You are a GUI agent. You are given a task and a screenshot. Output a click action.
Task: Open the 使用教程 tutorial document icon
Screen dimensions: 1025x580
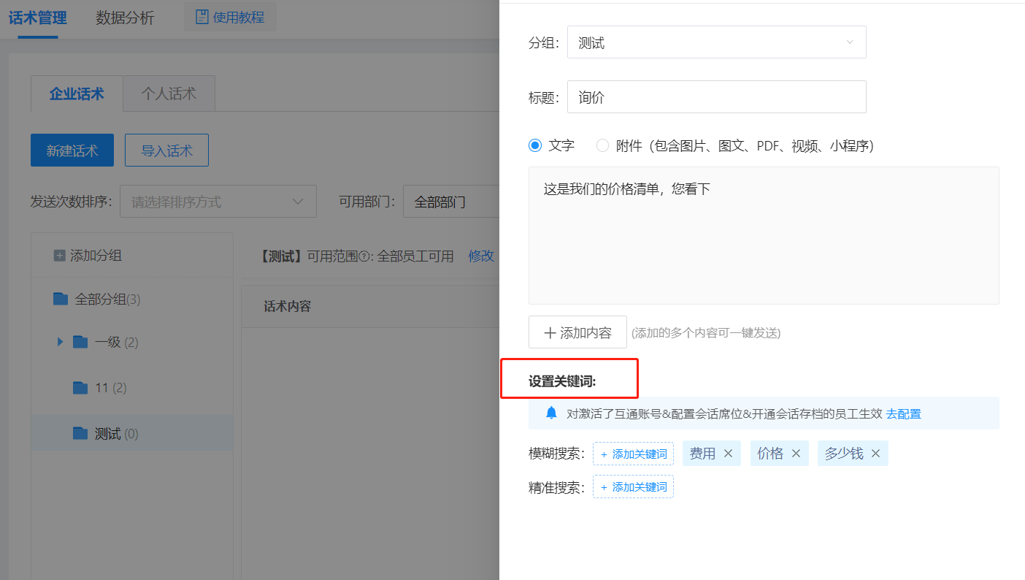(x=202, y=17)
